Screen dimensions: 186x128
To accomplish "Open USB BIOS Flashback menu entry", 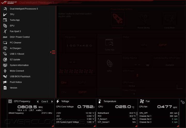I will click(x=20, y=76).
